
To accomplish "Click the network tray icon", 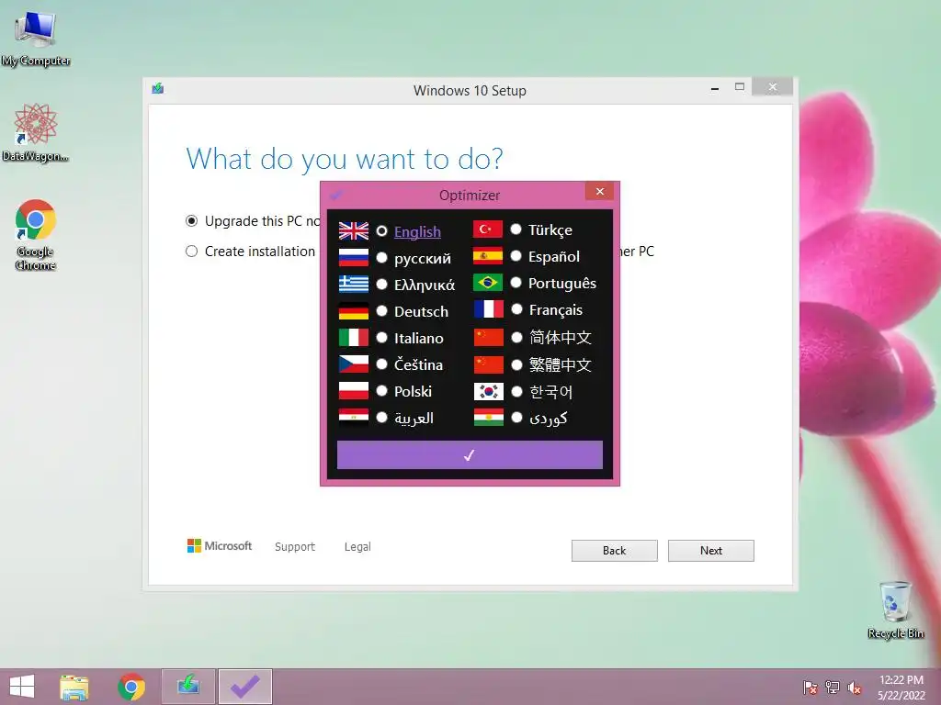I will [833, 688].
